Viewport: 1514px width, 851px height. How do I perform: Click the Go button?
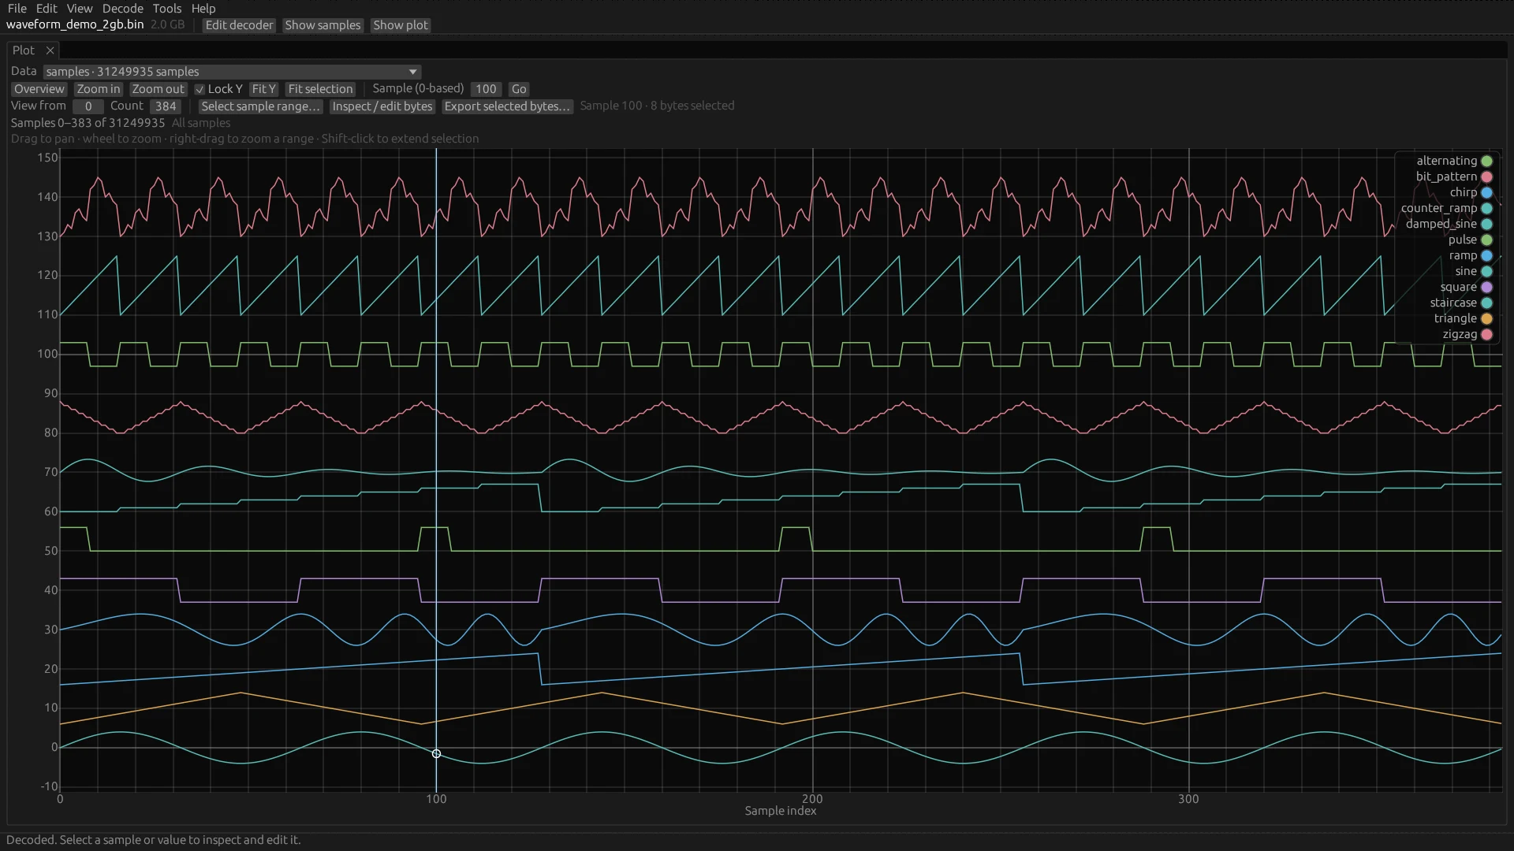click(x=519, y=89)
